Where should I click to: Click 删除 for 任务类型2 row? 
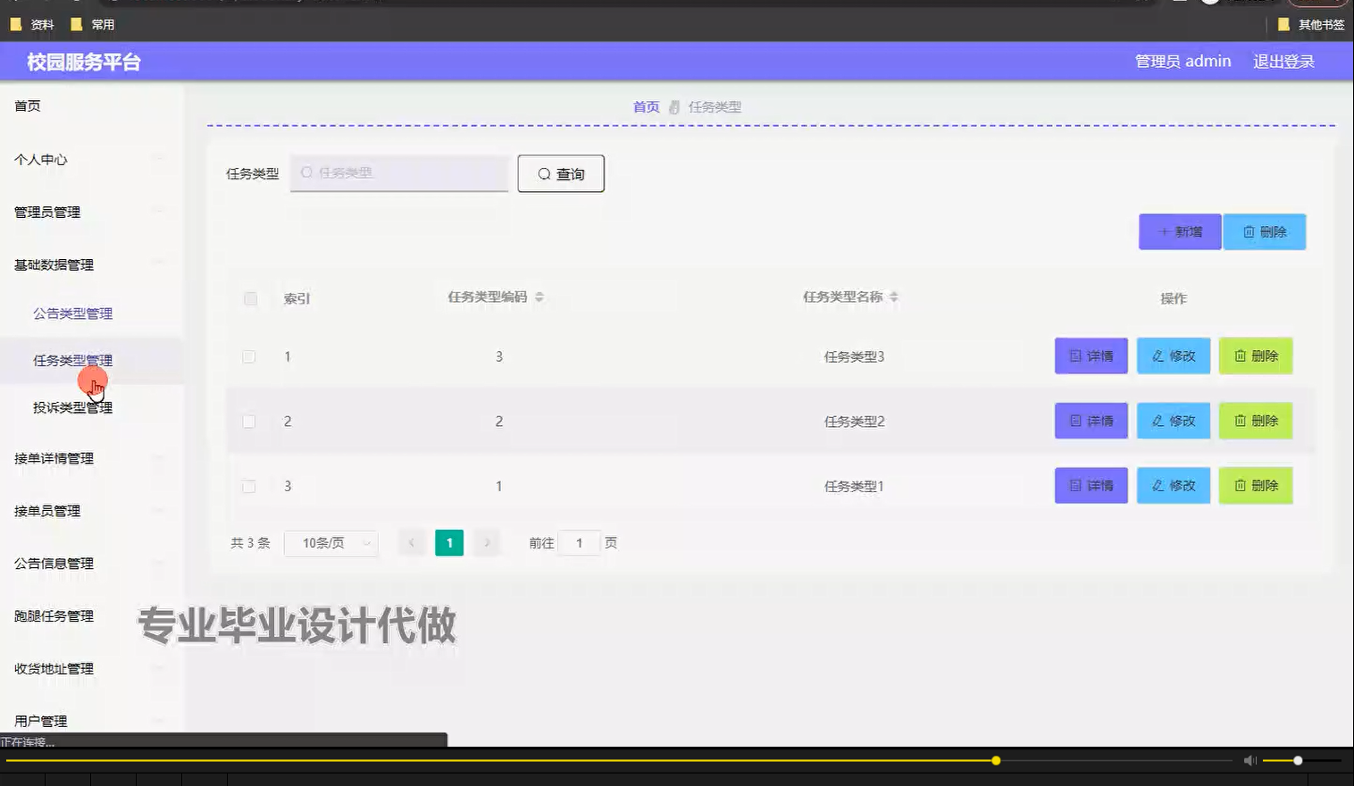click(1256, 421)
